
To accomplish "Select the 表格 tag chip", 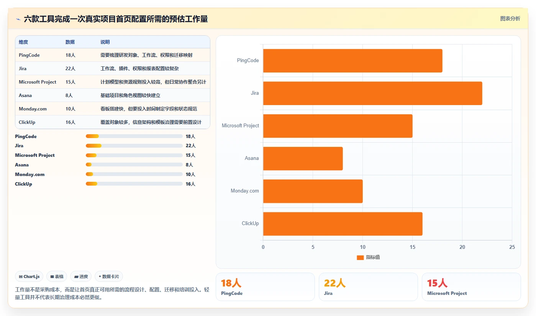I will 57,276.
